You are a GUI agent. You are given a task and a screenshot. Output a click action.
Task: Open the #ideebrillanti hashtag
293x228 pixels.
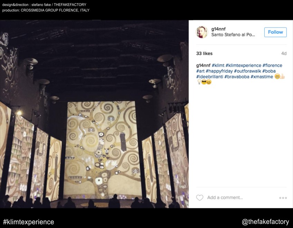pos(210,76)
